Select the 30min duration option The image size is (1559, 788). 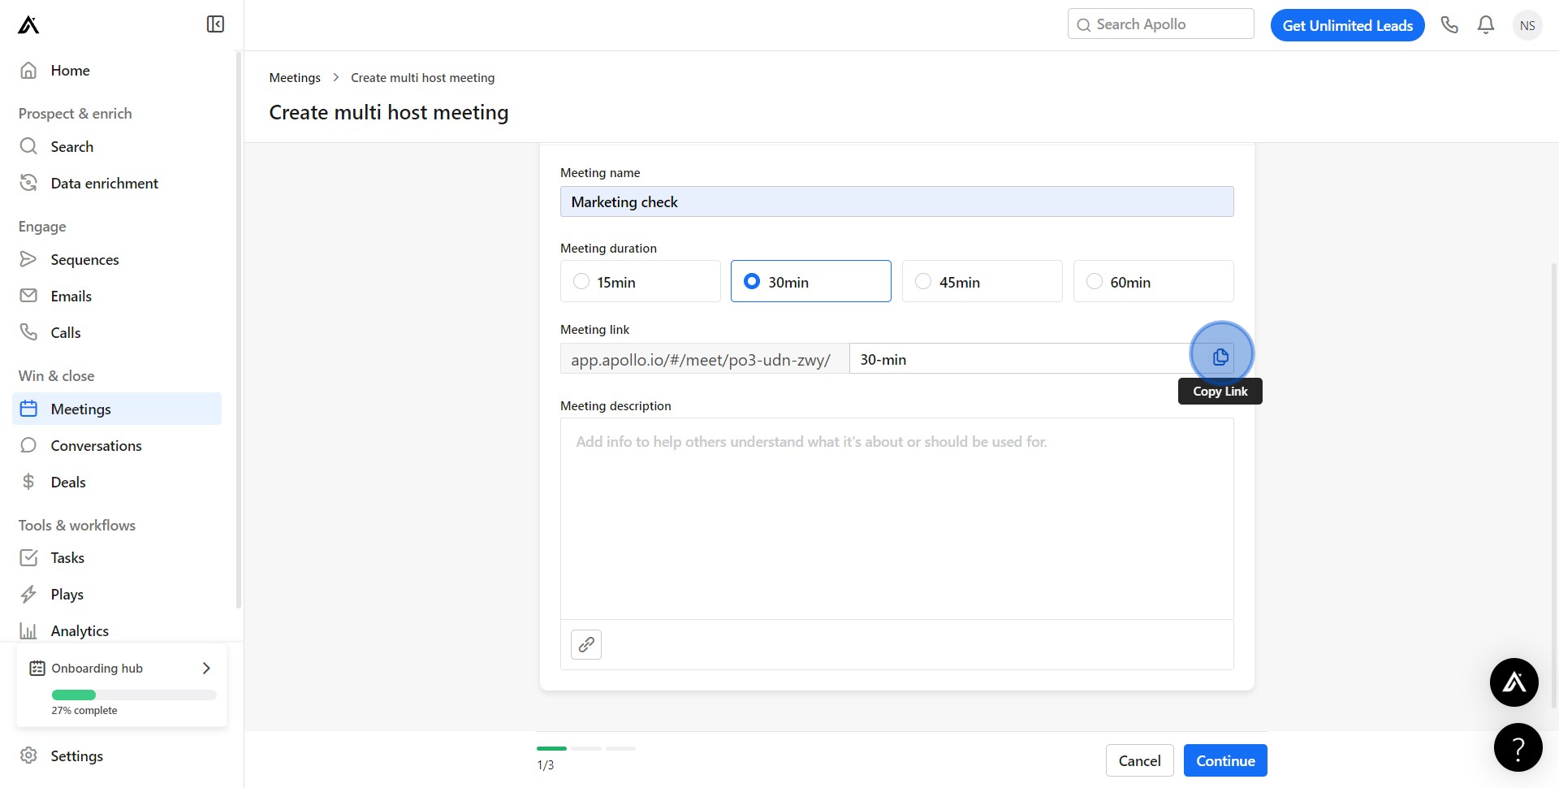[811, 281]
